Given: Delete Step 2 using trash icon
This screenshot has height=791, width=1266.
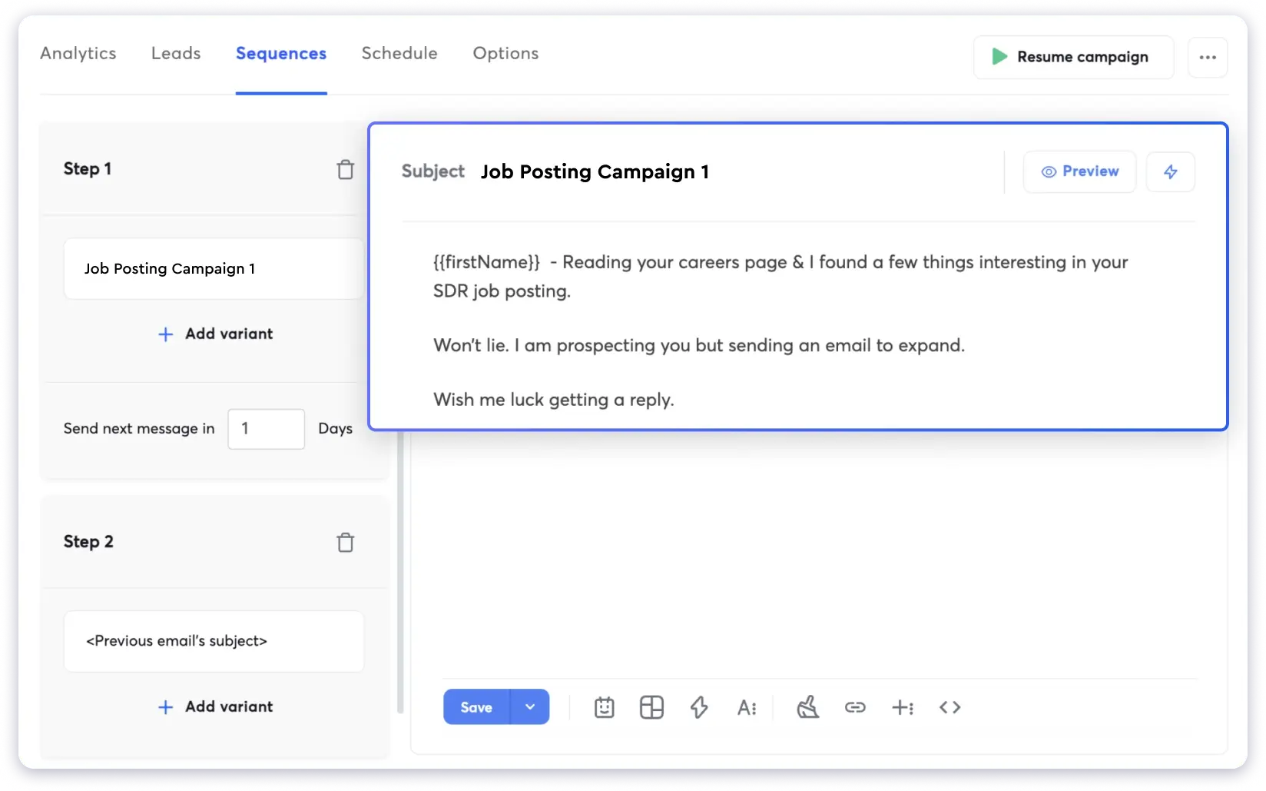Looking at the screenshot, I should [346, 542].
